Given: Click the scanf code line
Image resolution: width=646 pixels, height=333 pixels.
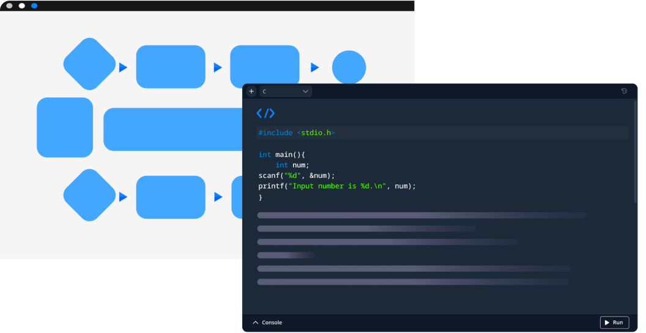Looking at the screenshot, I should tap(297, 175).
